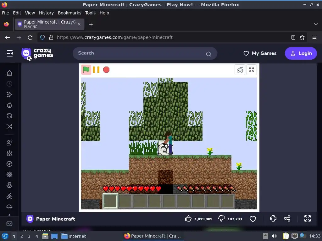322x241 pixels.
Task: Select the Paper Minecraft browser tab
Action: [x=49, y=24]
